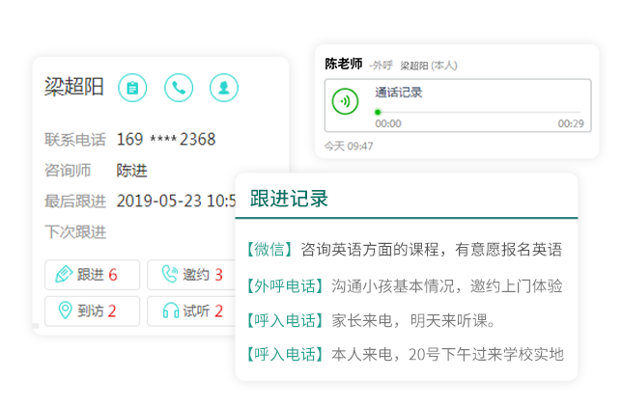Click the 通话记录 title in player
622x405 pixels.
[x=399, y=93]
